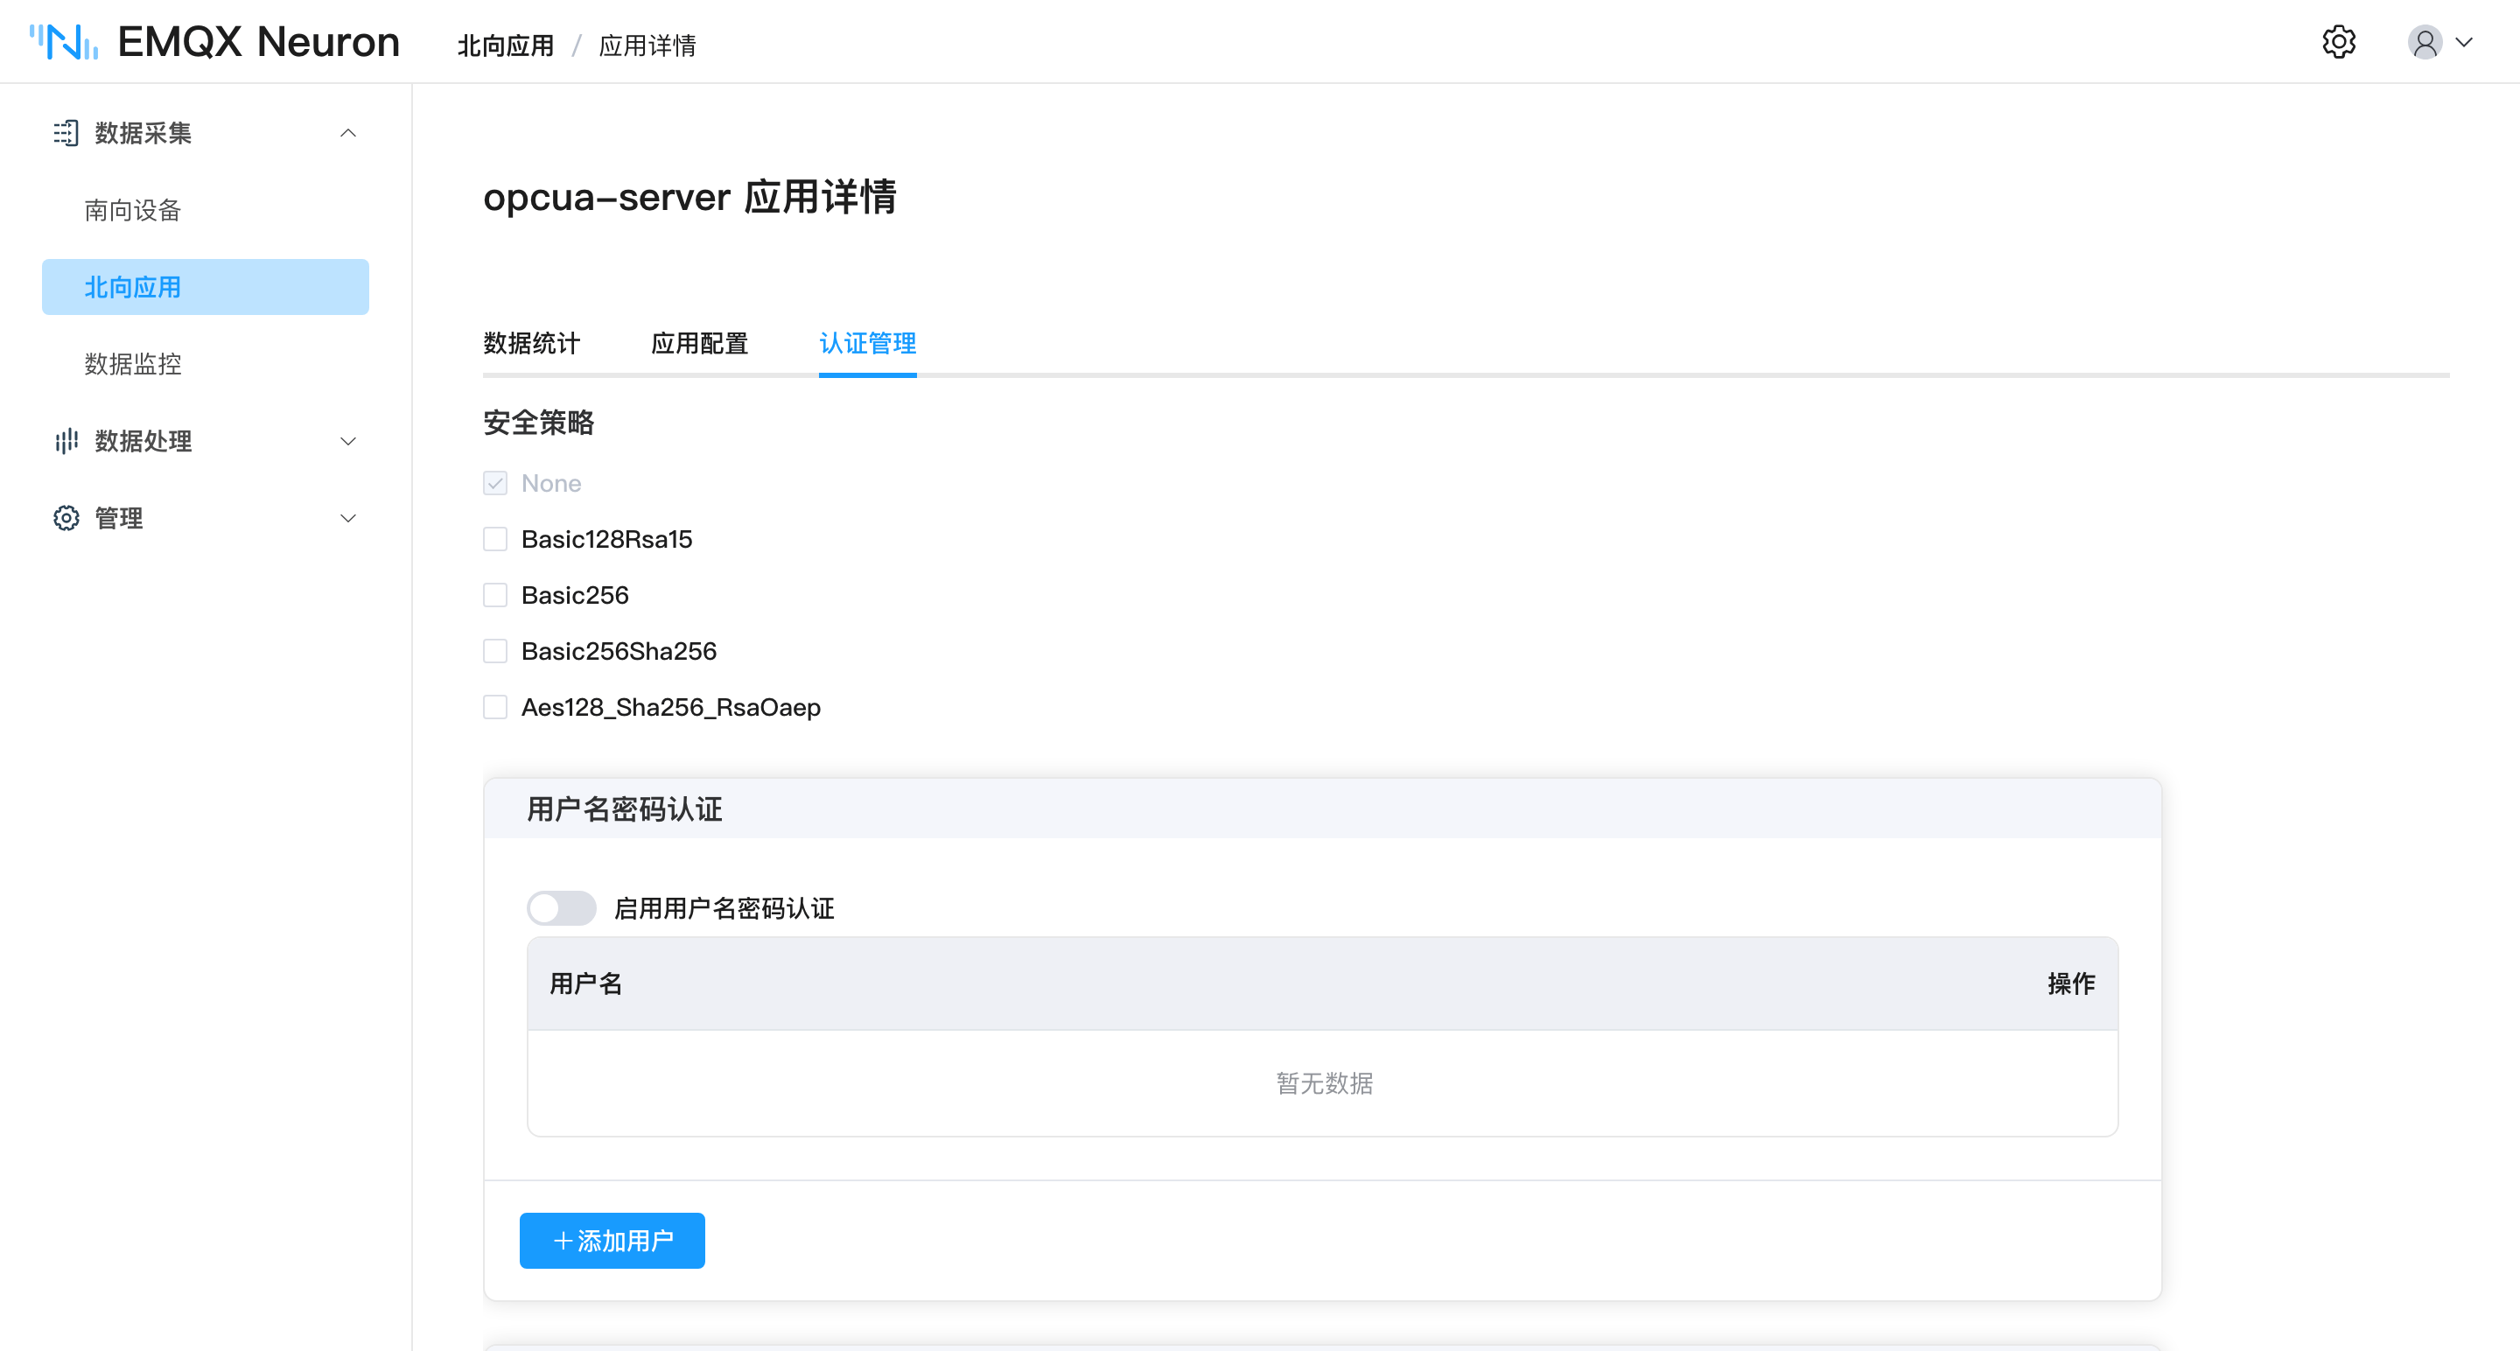Click the EMQX Neuron brand name text

258,42
